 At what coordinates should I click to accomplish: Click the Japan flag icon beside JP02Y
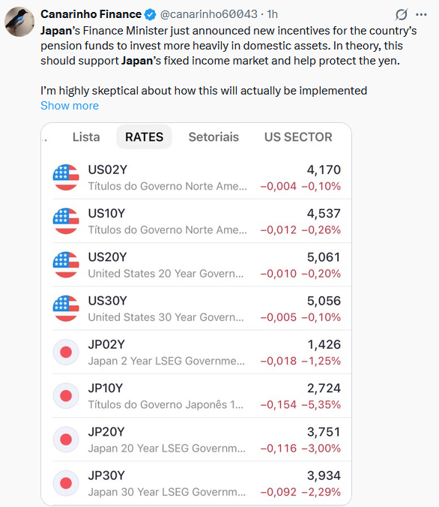click(x=66, y=352)
